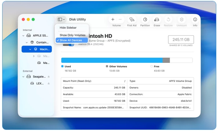Click the Apple Fabric connection value
This screenshot has width=218, height=133.
[185, 94]
